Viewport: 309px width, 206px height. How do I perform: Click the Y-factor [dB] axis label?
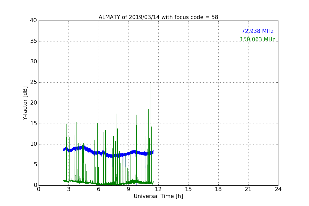25,103
